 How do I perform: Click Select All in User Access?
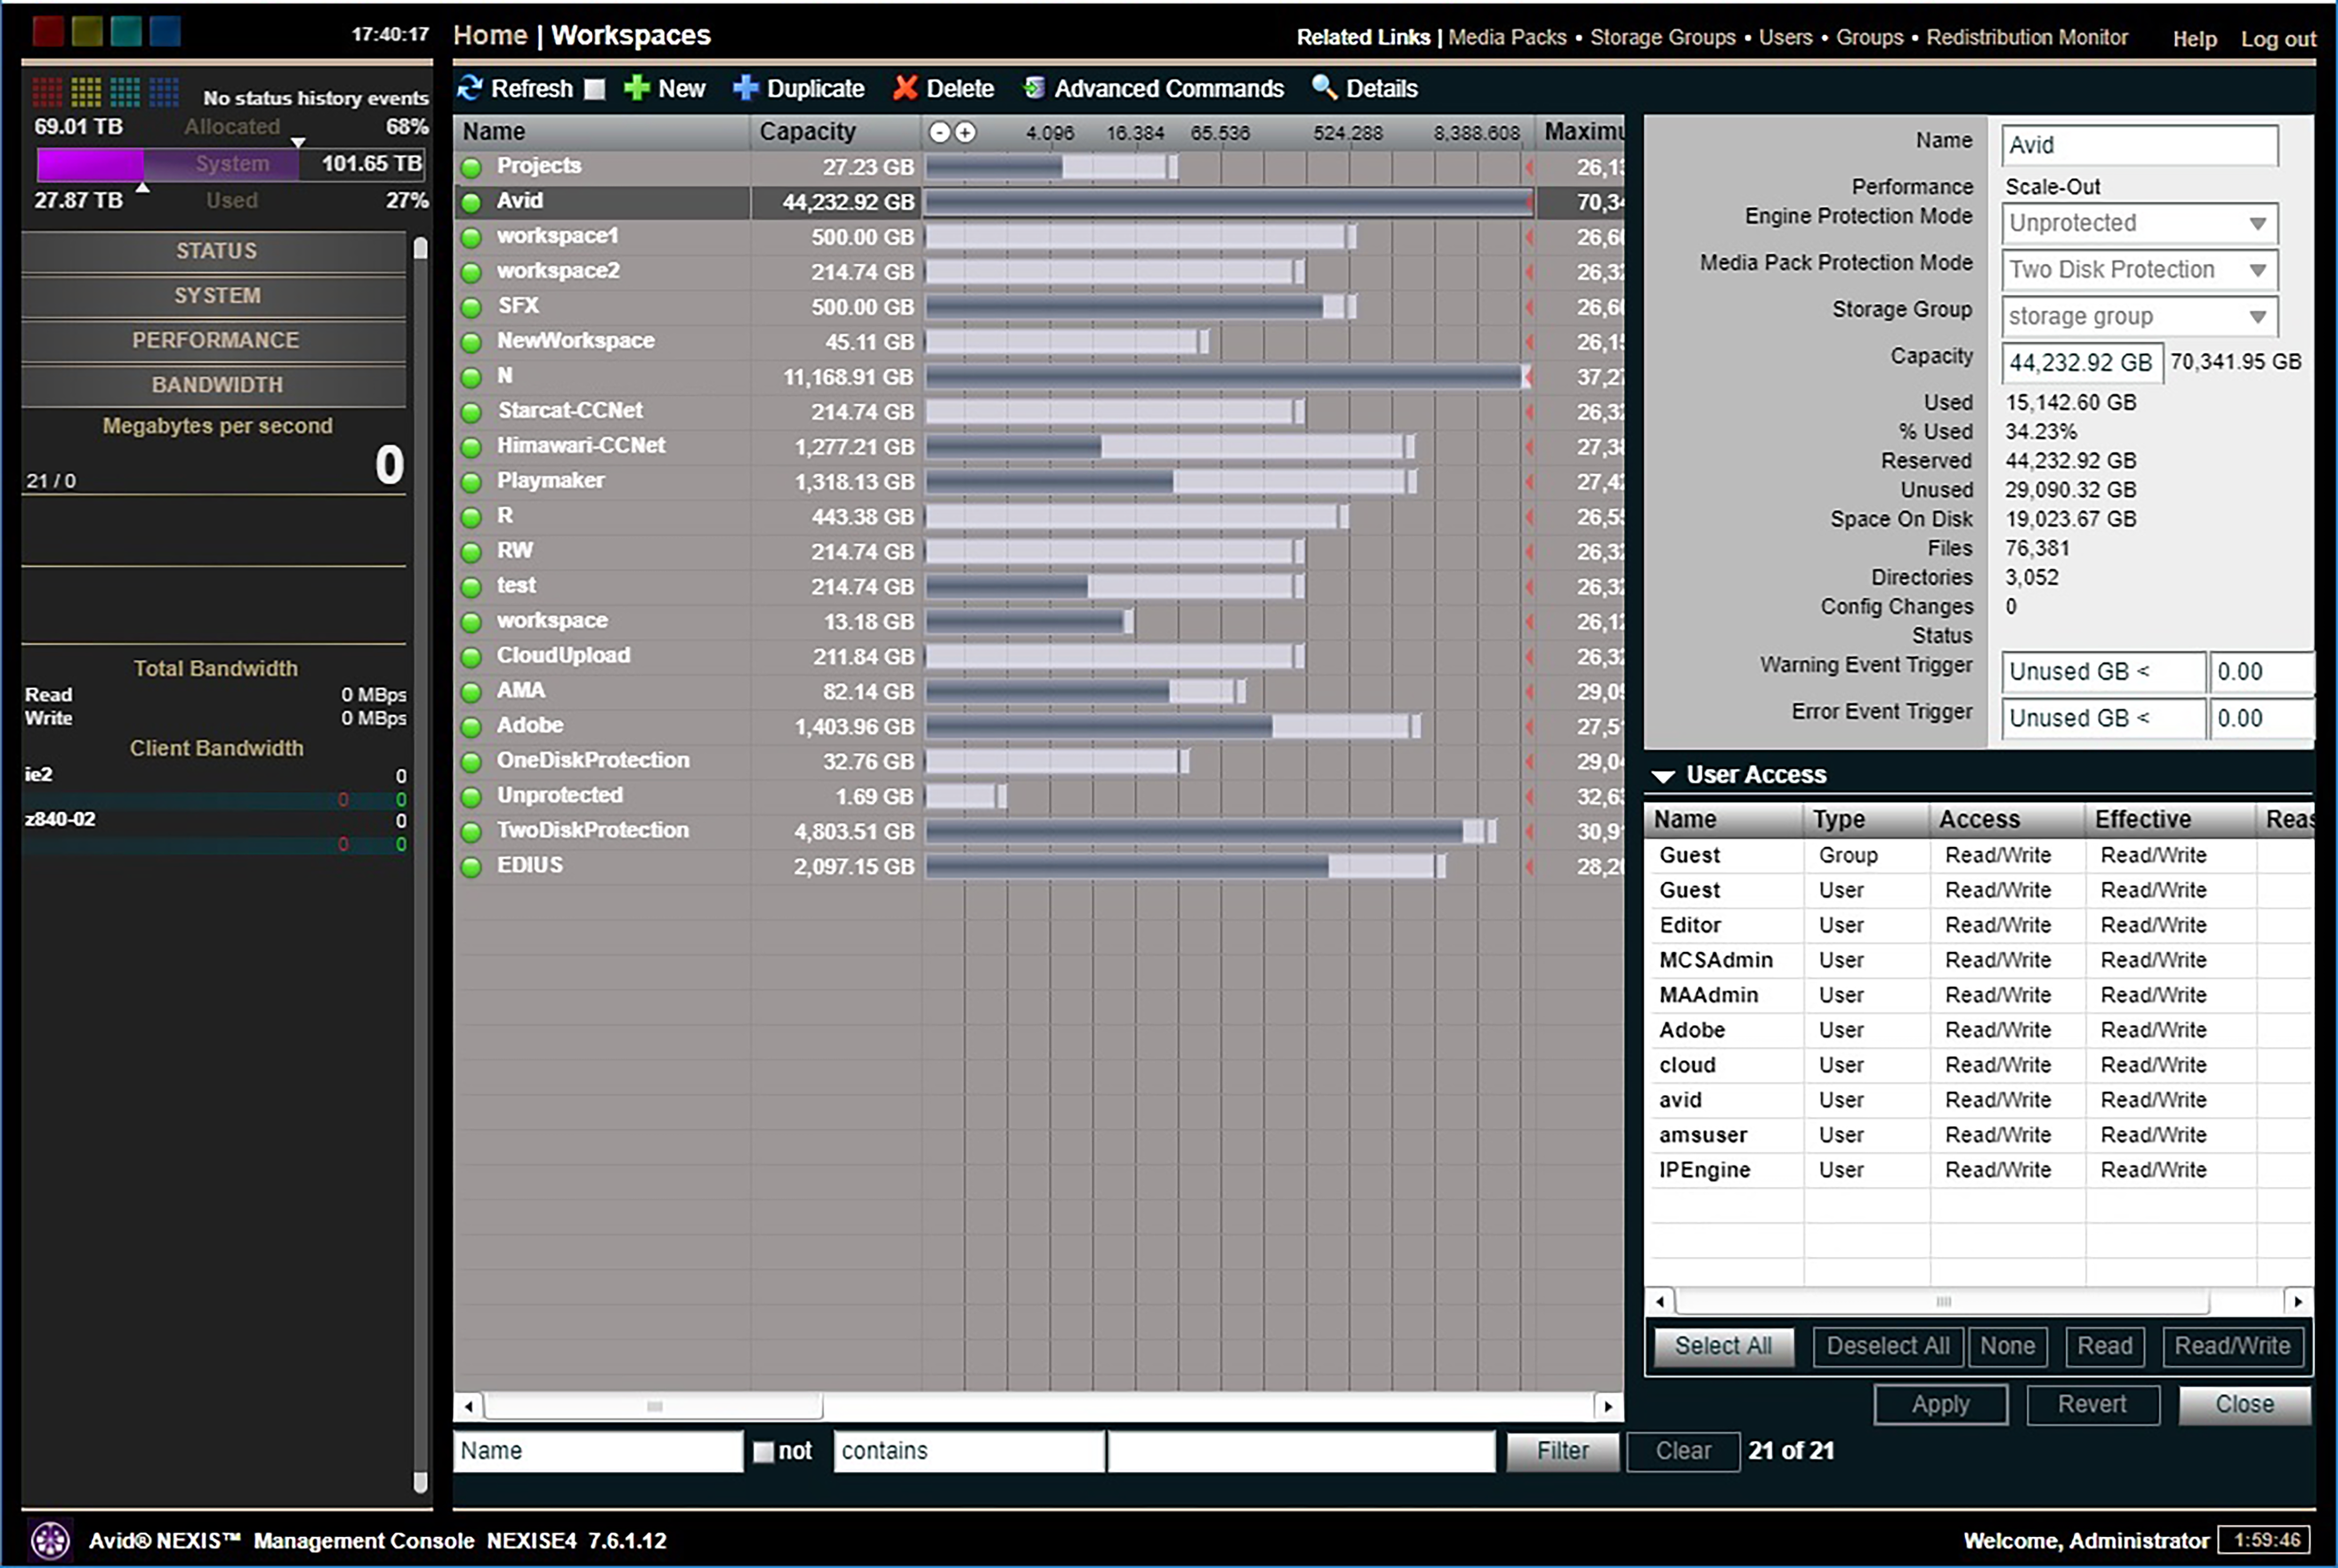point(1723,1347)
